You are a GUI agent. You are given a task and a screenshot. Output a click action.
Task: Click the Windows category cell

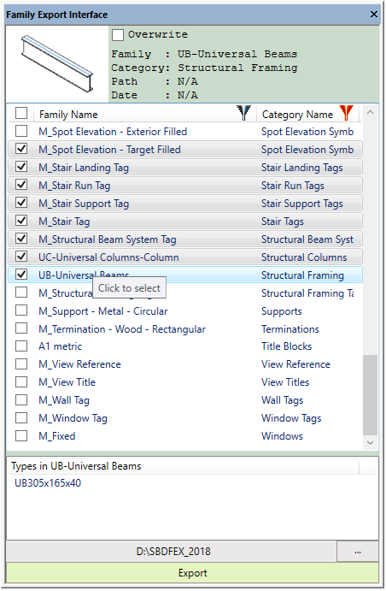[282, 436]
